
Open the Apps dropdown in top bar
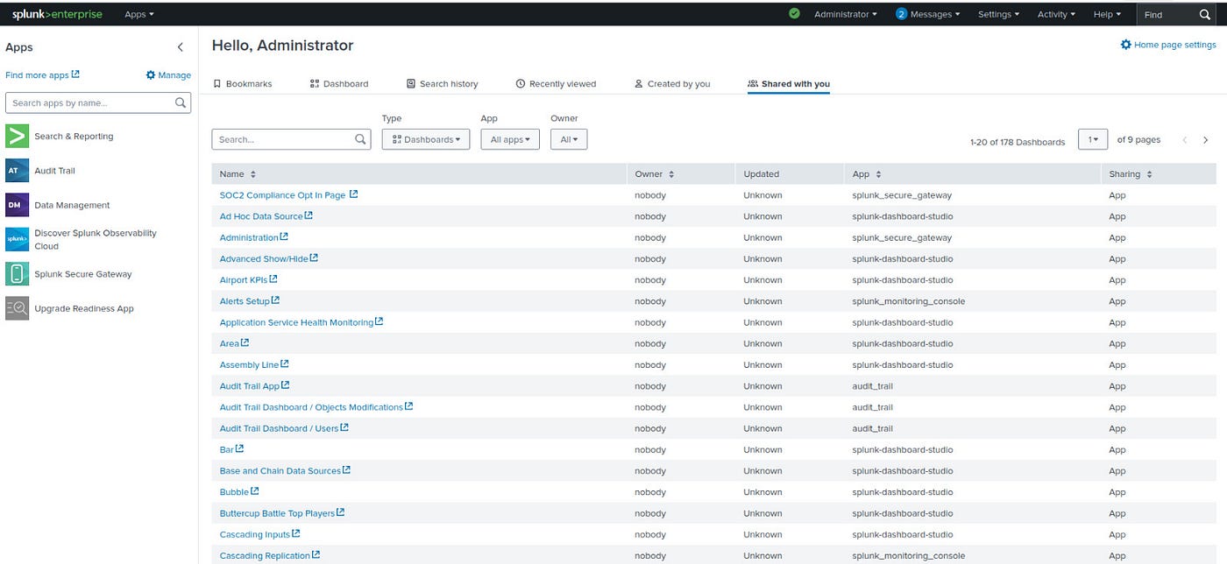138,14
